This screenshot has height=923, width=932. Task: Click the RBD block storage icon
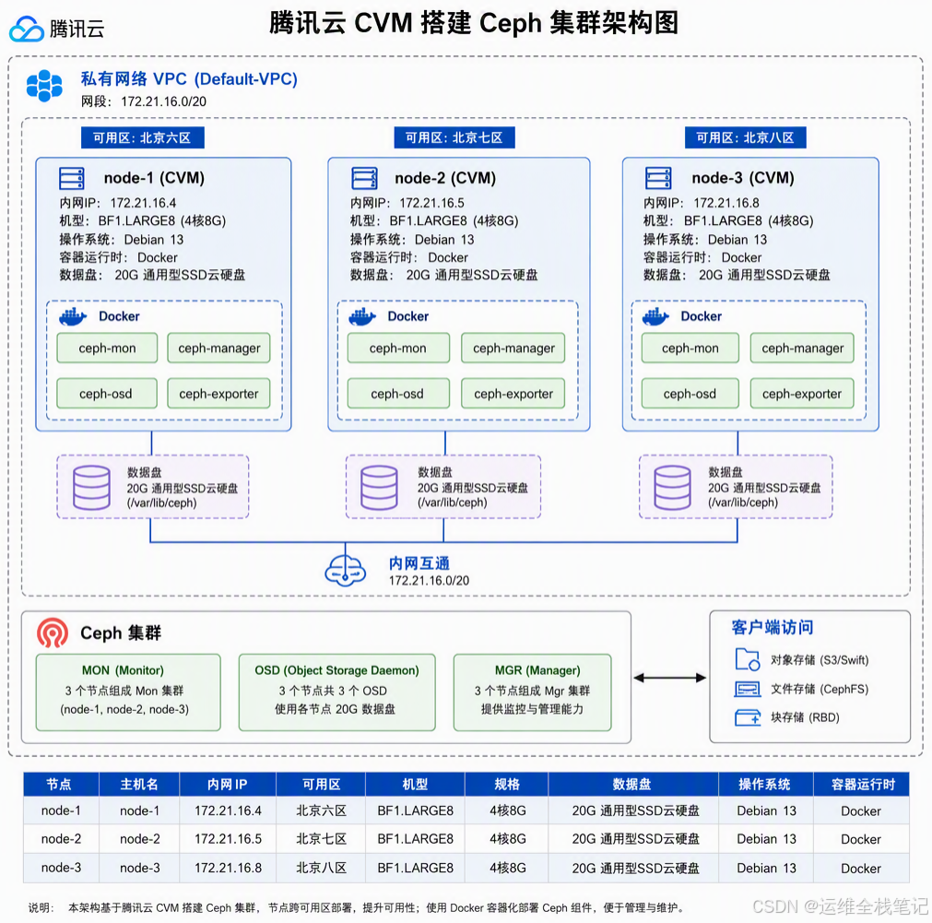(x=748, y=717)
